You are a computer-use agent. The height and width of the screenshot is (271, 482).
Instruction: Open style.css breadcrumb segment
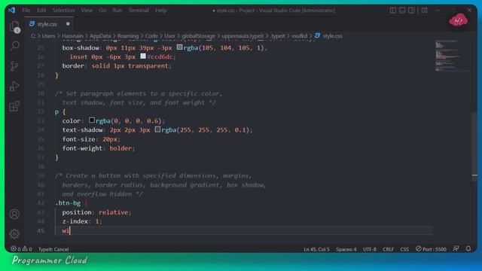click(332, 36)
